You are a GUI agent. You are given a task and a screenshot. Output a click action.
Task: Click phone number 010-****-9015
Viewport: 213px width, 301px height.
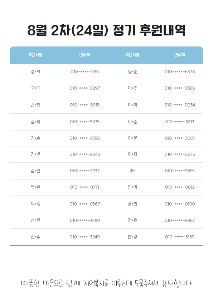pos(84,105)
